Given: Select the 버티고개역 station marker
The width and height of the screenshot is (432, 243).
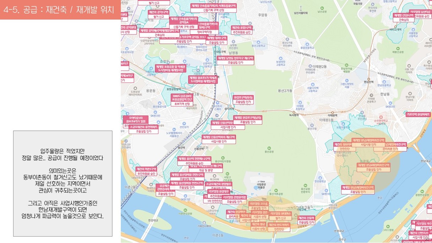Looking at the screenshot, I should (395, 26).
